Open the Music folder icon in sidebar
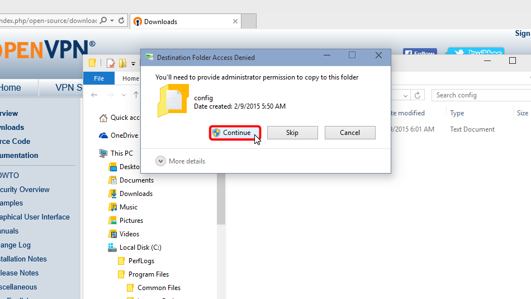Screen dimensions: 531x299 tap(113, 207)
